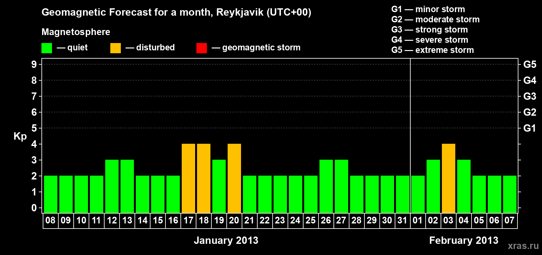Screen dimensions: 542x255
Task: Click the red geomagnetic storm legend swatch
Action: (201, 48)
